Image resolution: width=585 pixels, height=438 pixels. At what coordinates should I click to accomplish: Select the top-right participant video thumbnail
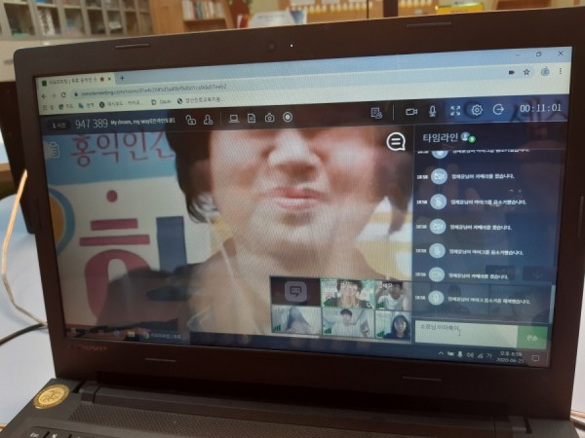(393, 295)
